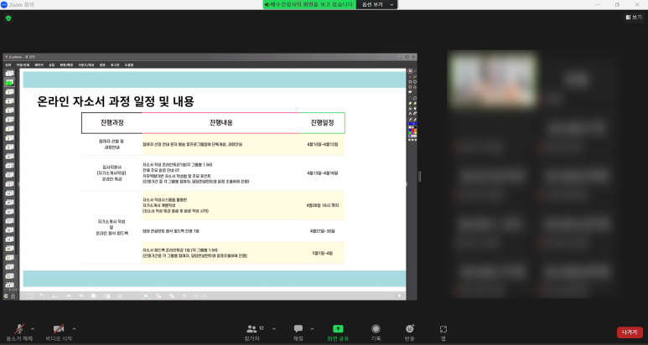This screenshot has height=345, width=648.
Task: Click the Zoom logo in the title bar
Action: (x=4, y=4)
